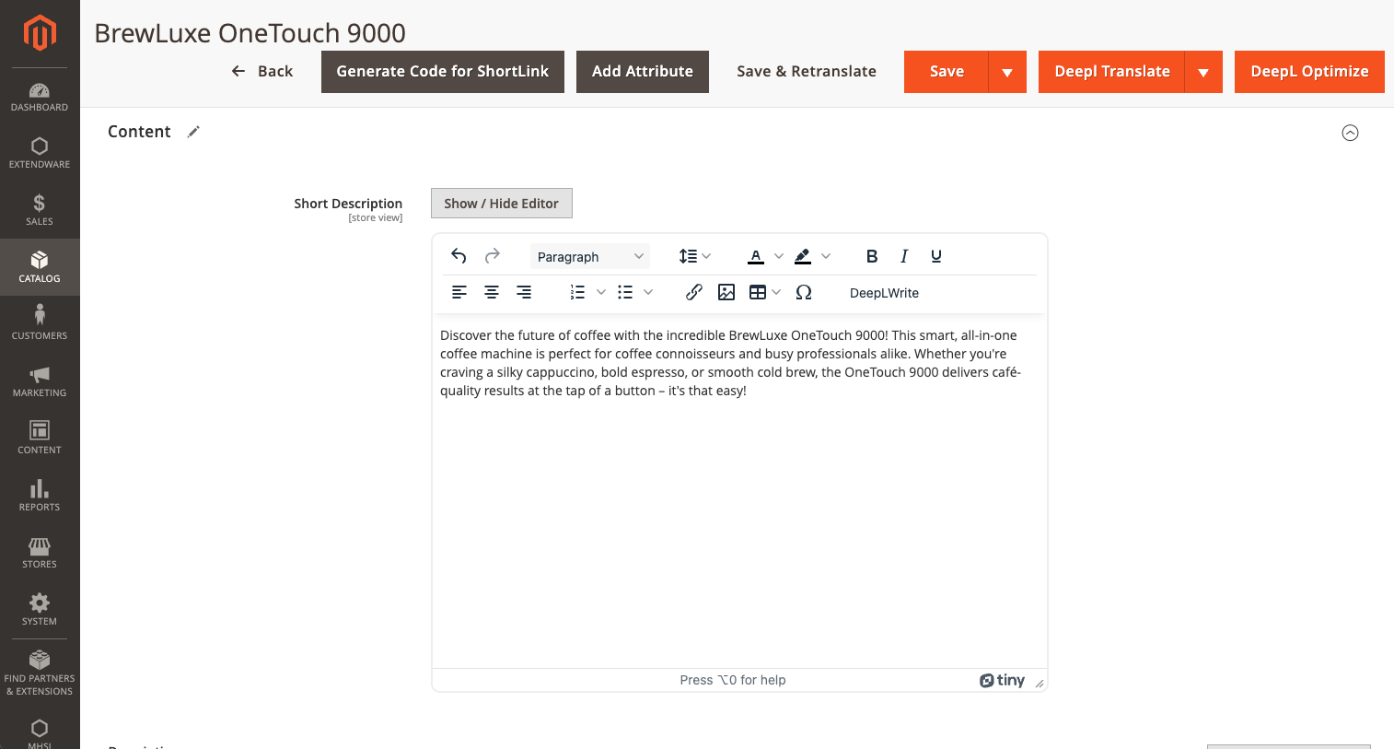Open the Catalog sidebar menu
Screen dimensions: 1394x749
[x=40, y=267]
